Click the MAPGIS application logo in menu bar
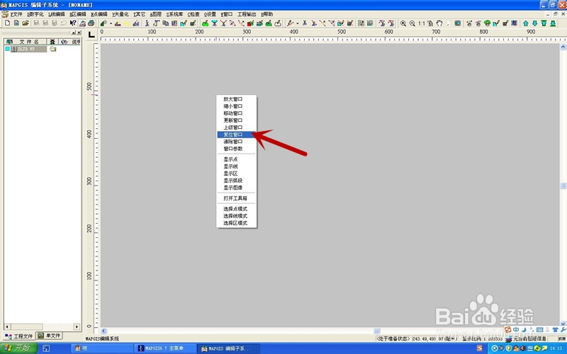The height and width of the screenshot is (354, 567). 5,14
